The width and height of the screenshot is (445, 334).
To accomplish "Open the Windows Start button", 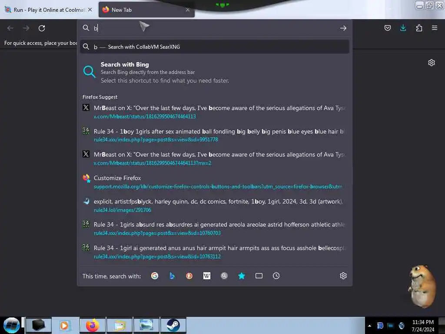I will (x=11, y=325).
